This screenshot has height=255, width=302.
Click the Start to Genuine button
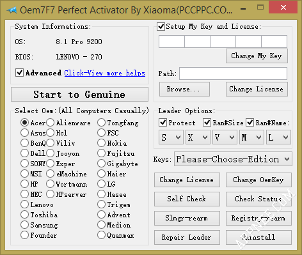point(79,95)
